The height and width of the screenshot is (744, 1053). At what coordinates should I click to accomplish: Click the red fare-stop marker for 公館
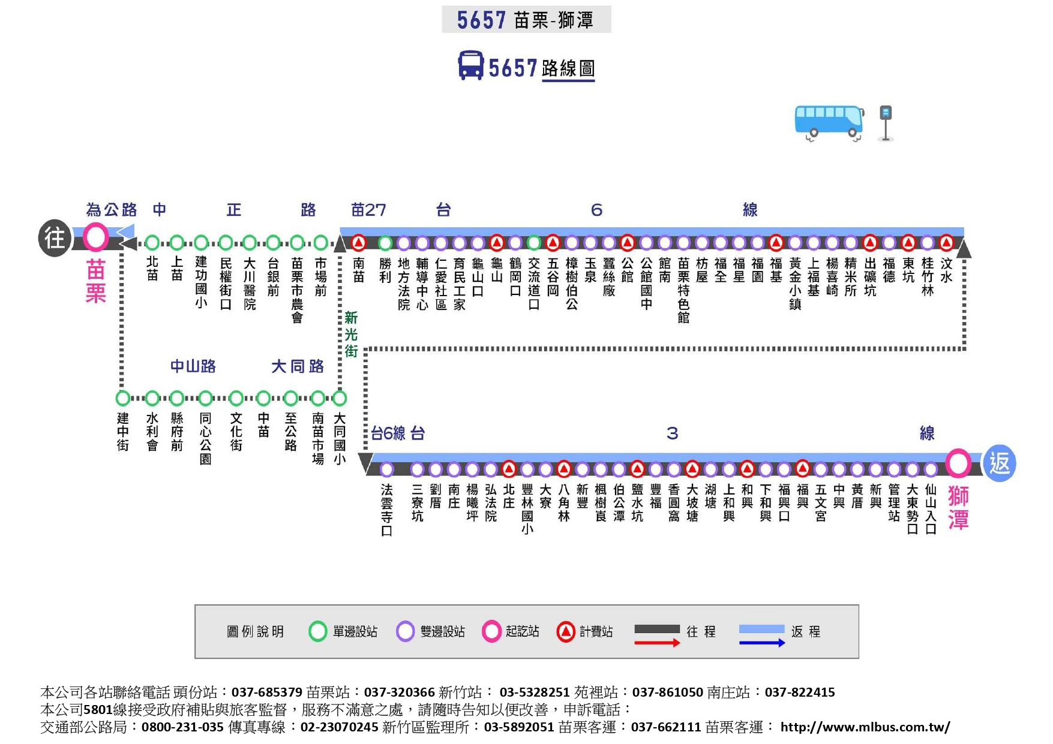(628, 243)
